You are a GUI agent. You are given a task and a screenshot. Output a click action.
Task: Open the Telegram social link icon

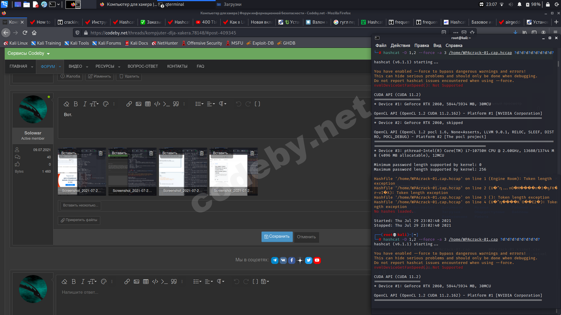coord(275,260)
